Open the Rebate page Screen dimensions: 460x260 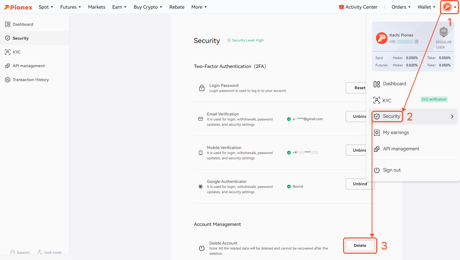[x=177, y=7]
